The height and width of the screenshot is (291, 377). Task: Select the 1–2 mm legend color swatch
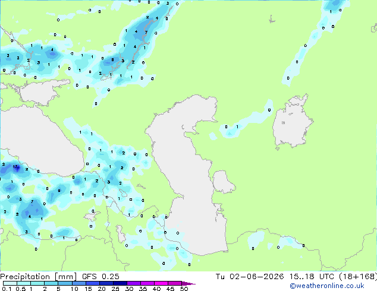coord(37,283)
